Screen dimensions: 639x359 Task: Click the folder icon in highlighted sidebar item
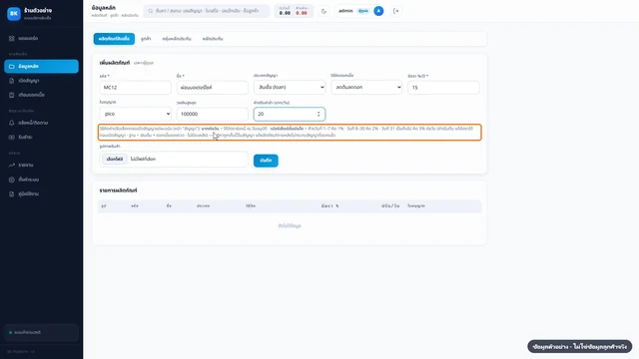tap(12, 67)
